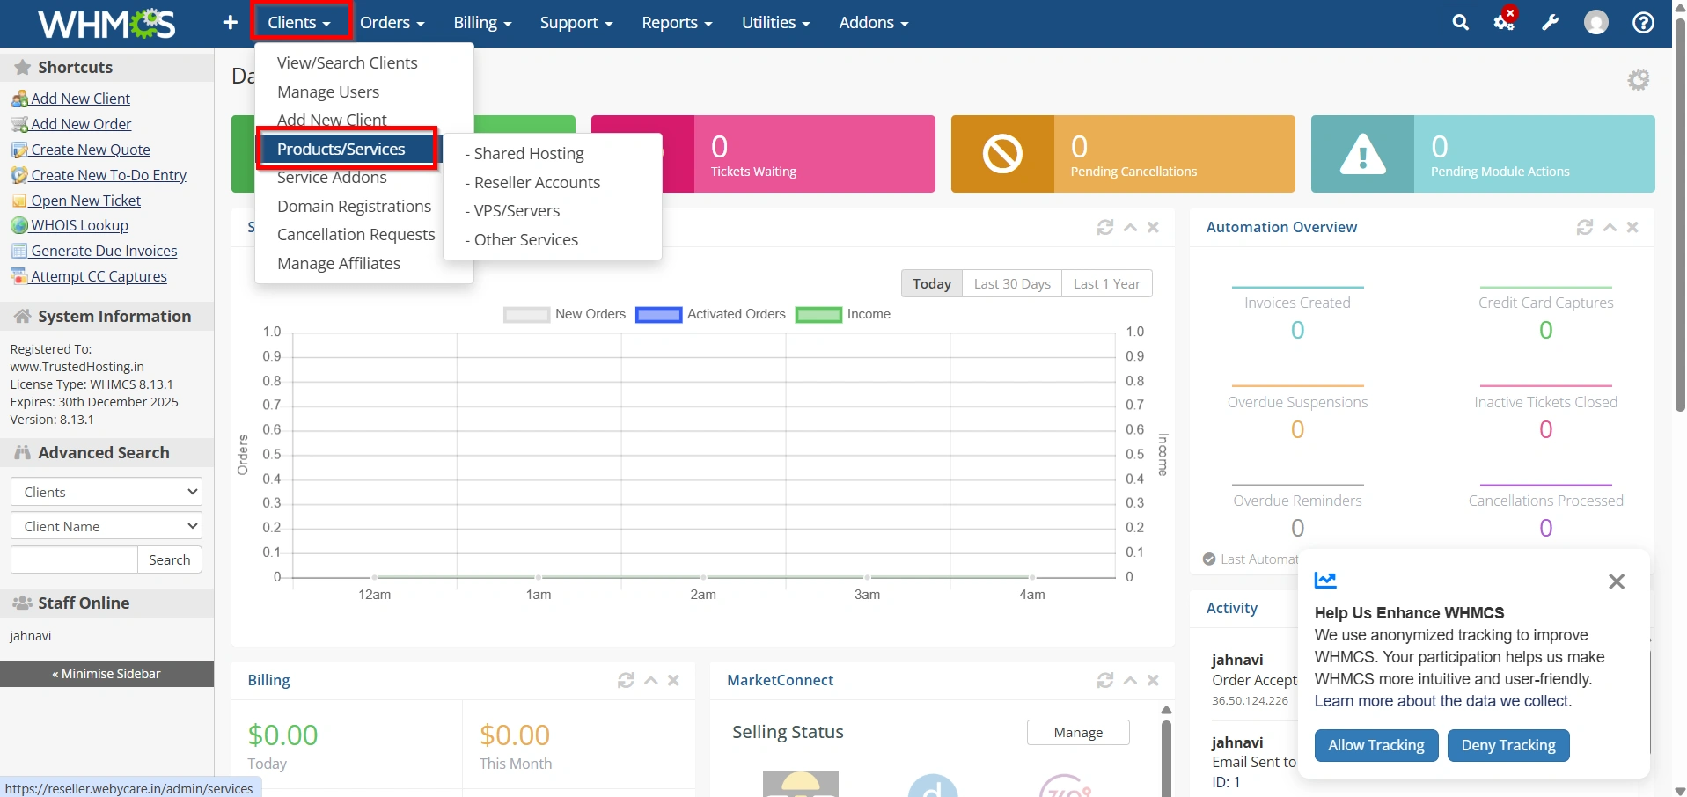
Task: Select Domain Registrations menu item
Action: click(x=354, y=207)
